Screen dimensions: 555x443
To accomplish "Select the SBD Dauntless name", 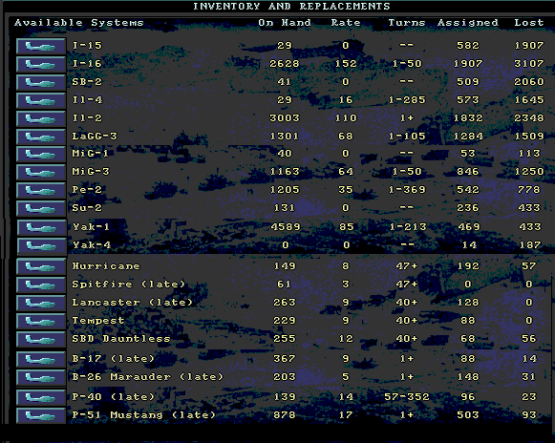I will pos(121,339).
